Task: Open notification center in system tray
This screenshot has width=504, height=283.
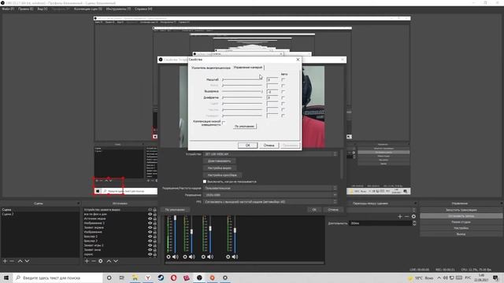Action: point(495,277)
